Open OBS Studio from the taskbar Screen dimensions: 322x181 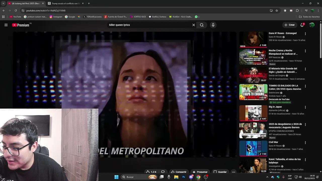point(206,177)
